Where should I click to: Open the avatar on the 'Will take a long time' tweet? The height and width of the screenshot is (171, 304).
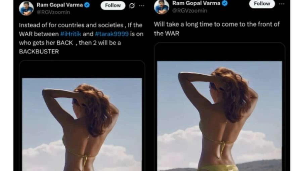coord(161,7)
